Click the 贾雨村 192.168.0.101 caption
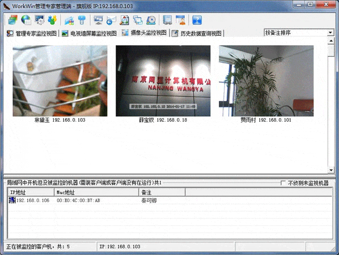This screenshot has width=339, height=255. pos(266,120)
